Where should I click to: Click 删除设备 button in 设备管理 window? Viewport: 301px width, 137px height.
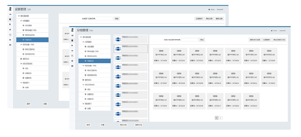[x=219, y=19]
